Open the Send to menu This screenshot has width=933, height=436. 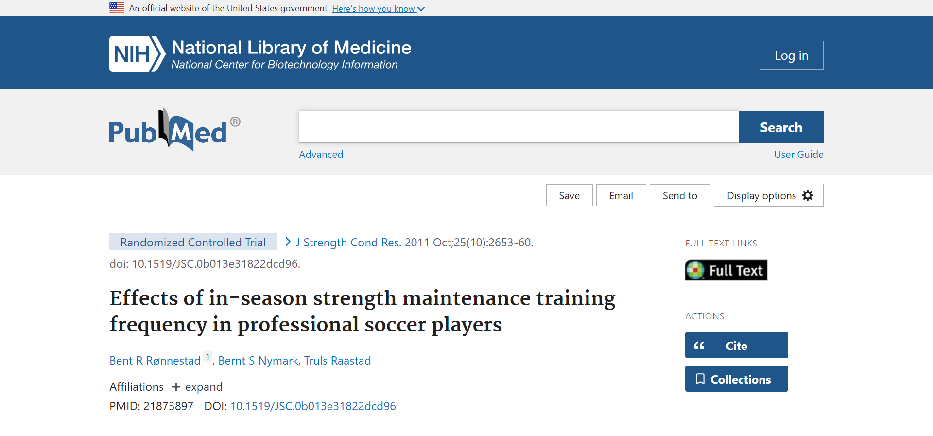(x=679, y=195)
